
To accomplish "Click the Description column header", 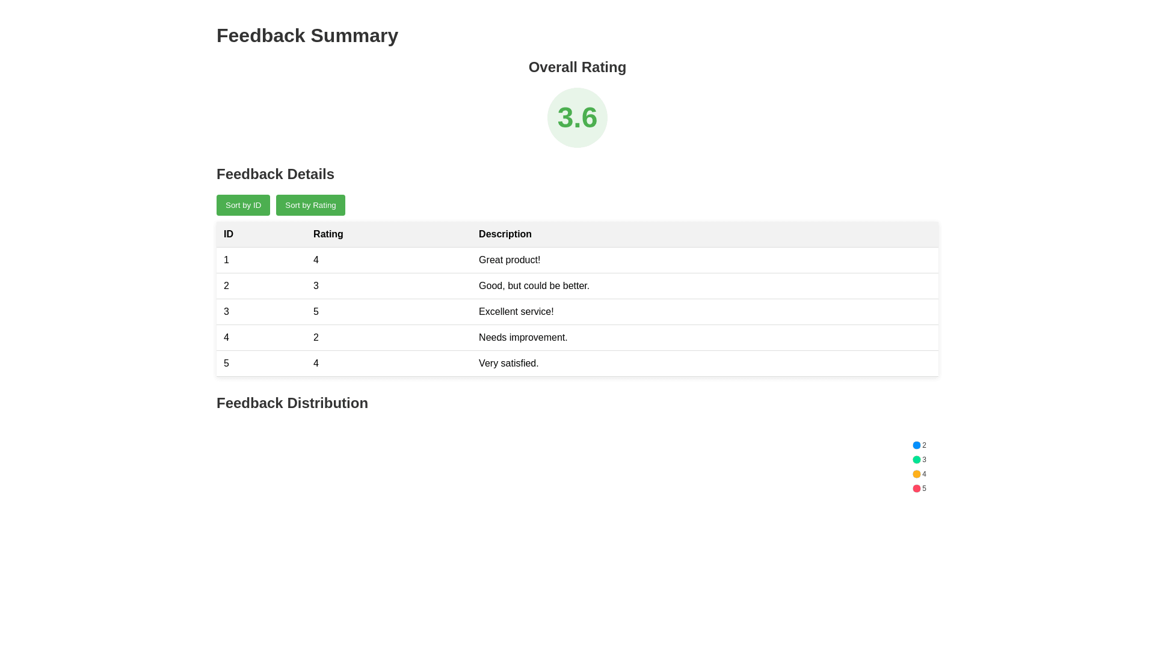I will click(x=505, y=234).
